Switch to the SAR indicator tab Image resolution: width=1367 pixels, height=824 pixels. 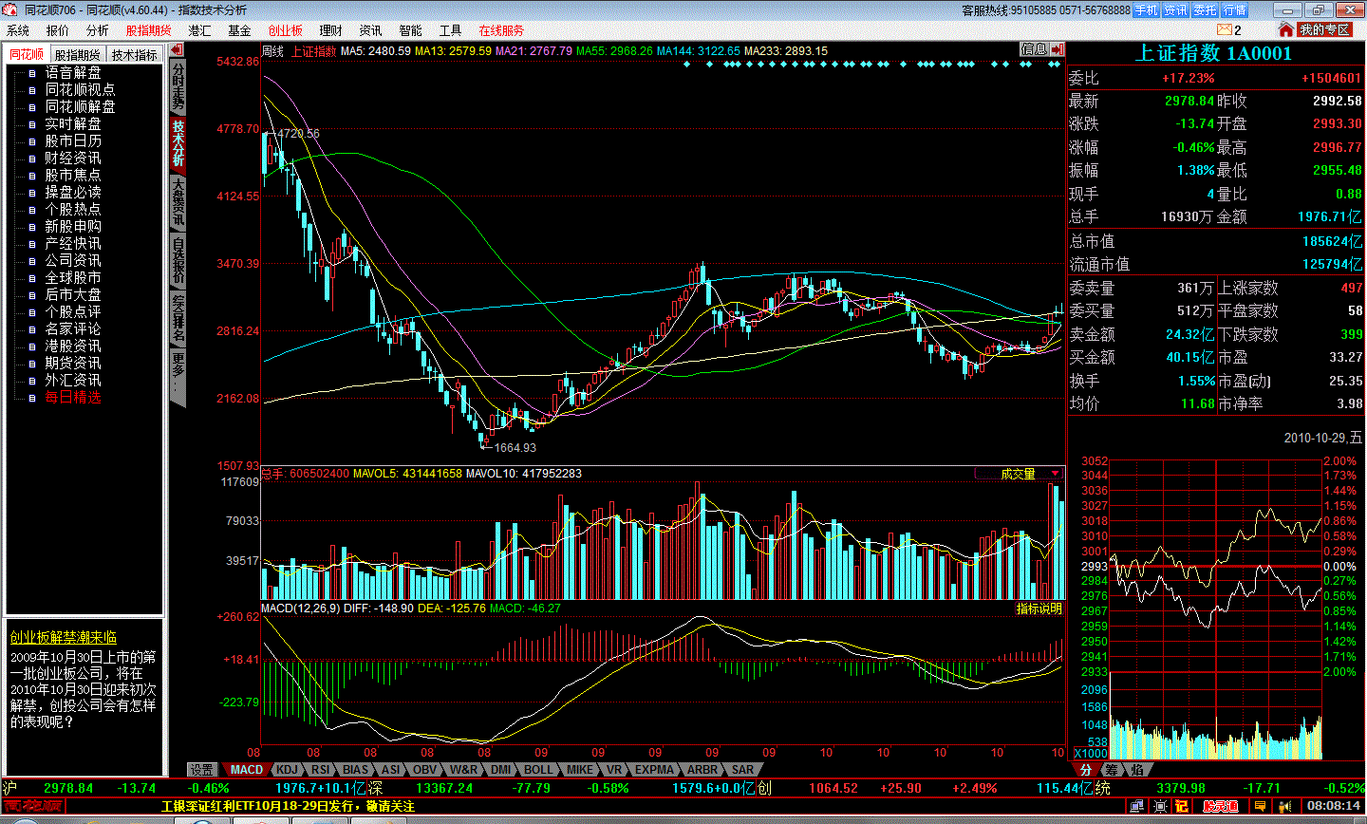[743, 770]
